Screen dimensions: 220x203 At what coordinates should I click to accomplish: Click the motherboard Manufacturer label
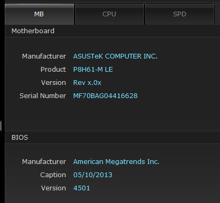44,56
